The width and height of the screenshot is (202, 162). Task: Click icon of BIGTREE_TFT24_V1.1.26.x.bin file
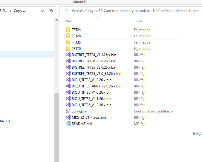(x=68, y=55)
